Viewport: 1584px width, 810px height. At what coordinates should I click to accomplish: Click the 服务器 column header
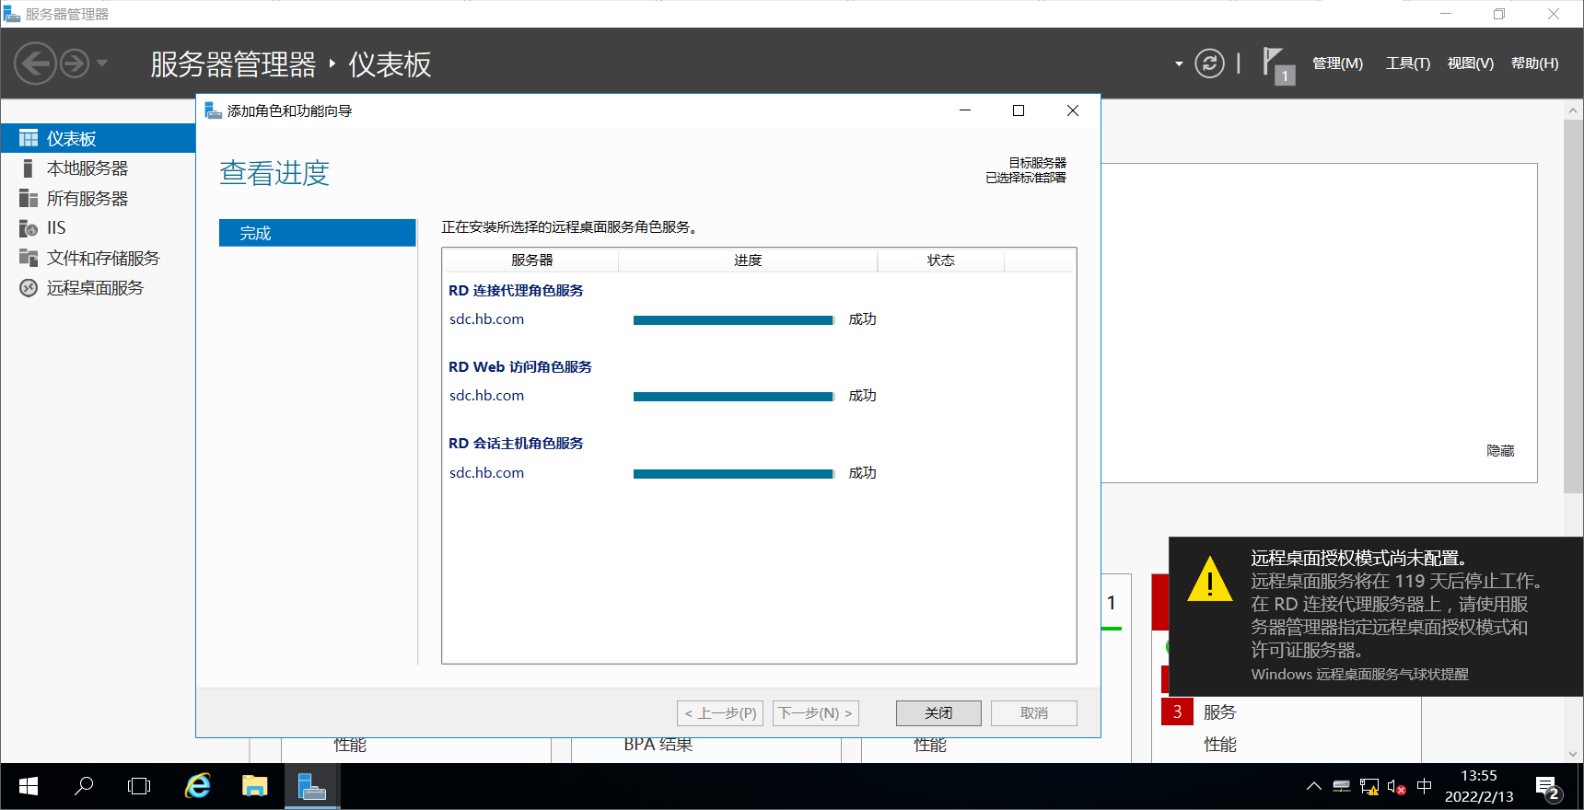pos(531,260)
